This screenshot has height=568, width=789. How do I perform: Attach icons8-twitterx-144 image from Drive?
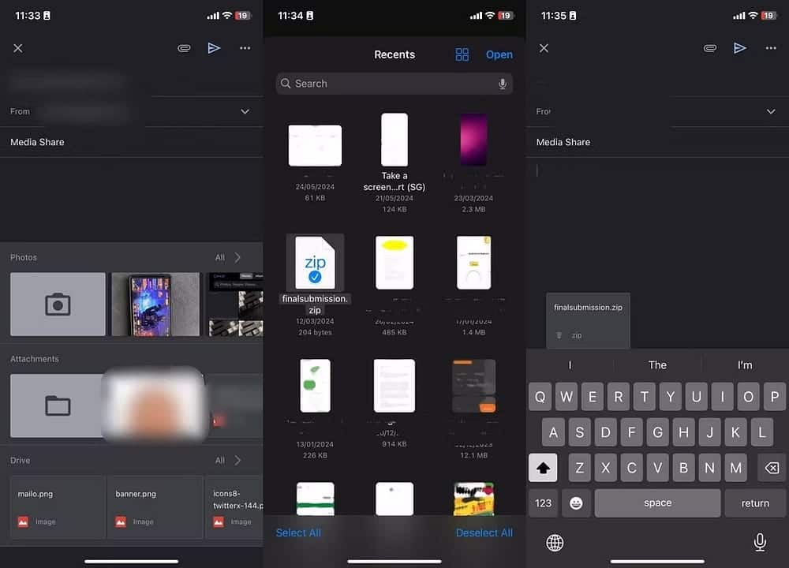234,507
